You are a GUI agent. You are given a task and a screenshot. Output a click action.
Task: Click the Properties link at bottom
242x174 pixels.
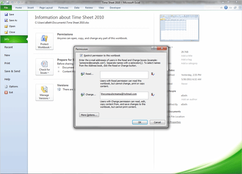pyautogui.click(x=175, y=122)
